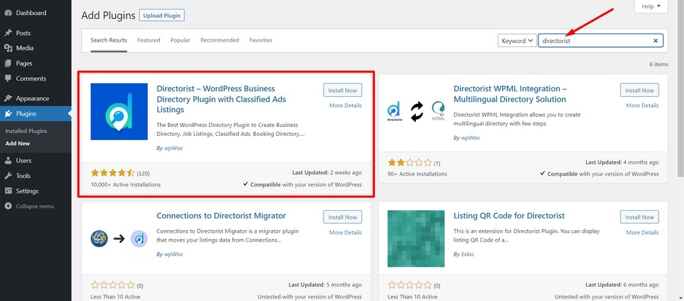Click the '90+ Active Installations' text
This screenshot has height=301, width=684.
pyautogui.click(x=417, y=174)
